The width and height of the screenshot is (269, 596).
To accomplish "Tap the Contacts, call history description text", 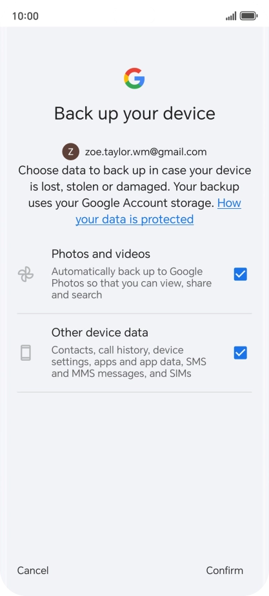I will pyautogui.click(x=129, y=362).
